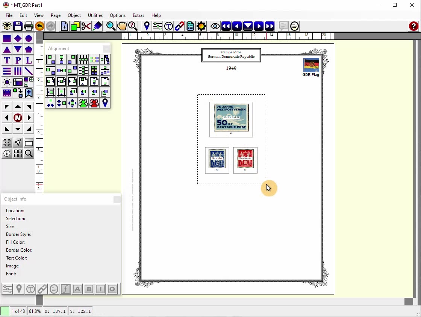Select the horizontal lines tool

pos(7,71)
